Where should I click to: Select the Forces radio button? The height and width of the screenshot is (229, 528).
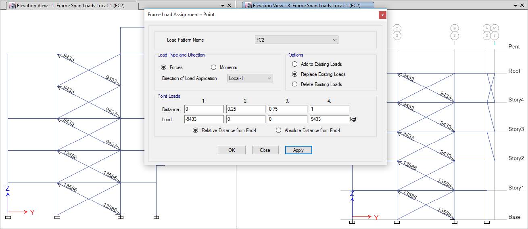tap(164, 67)
